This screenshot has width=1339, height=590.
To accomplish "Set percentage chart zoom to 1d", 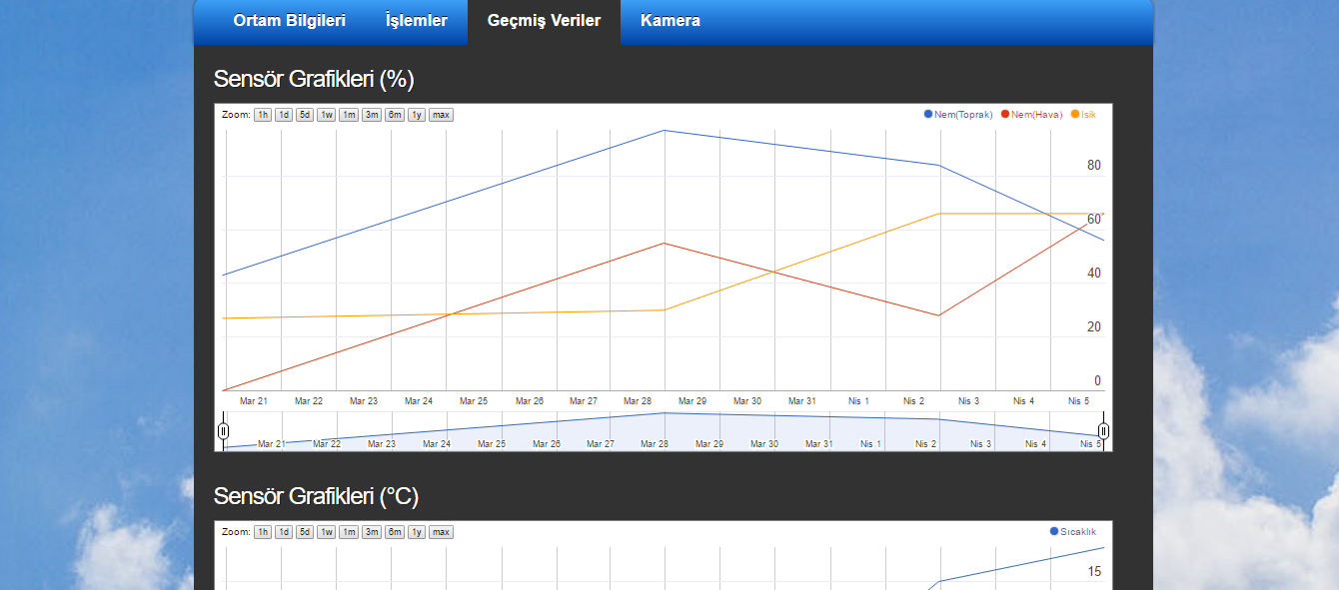I will (x=284, y=115).
